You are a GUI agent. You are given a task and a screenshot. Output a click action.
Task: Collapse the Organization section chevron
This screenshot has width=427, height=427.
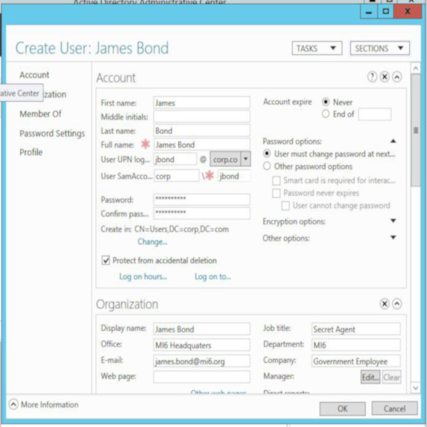(397, 303)
